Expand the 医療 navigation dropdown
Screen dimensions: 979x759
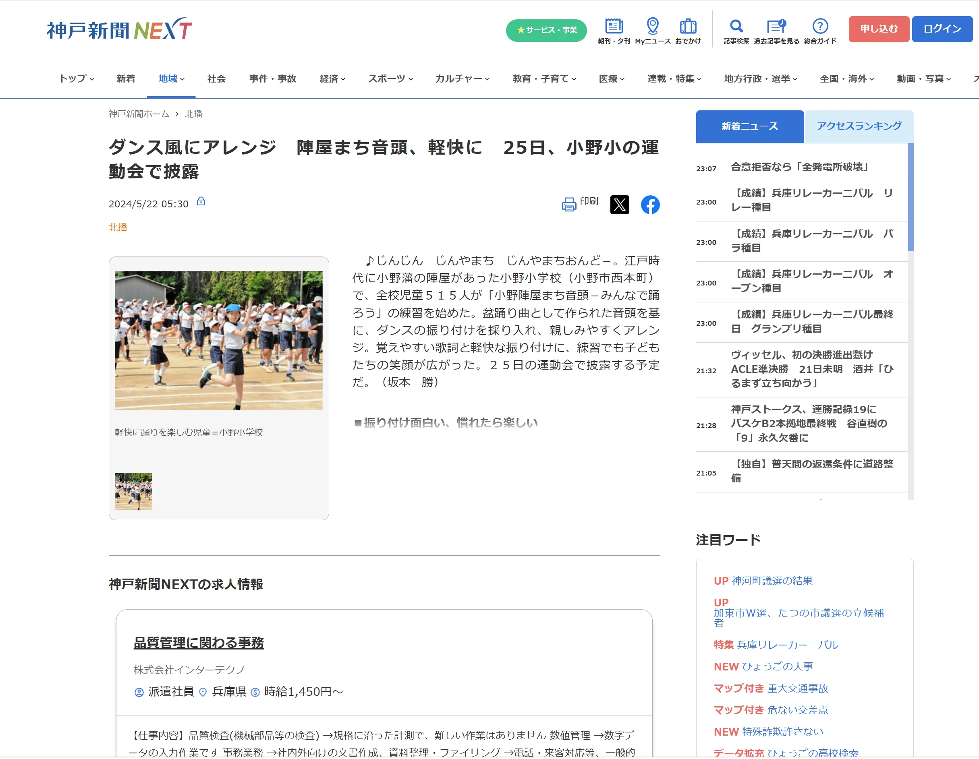612,79
